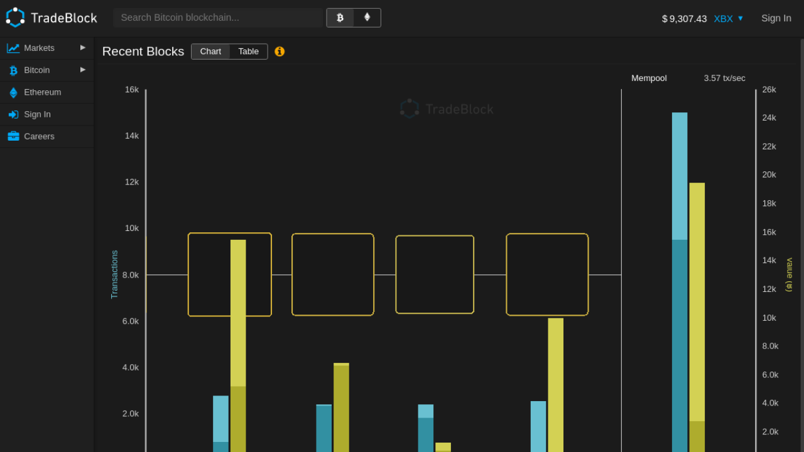The image size is (804, 452).
Task: Click the first block's yellow value bar
Action: pos(238,346)
